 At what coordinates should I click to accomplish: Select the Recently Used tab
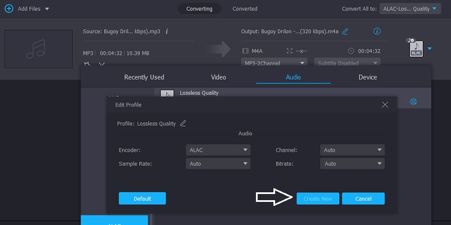coord(144,77)
